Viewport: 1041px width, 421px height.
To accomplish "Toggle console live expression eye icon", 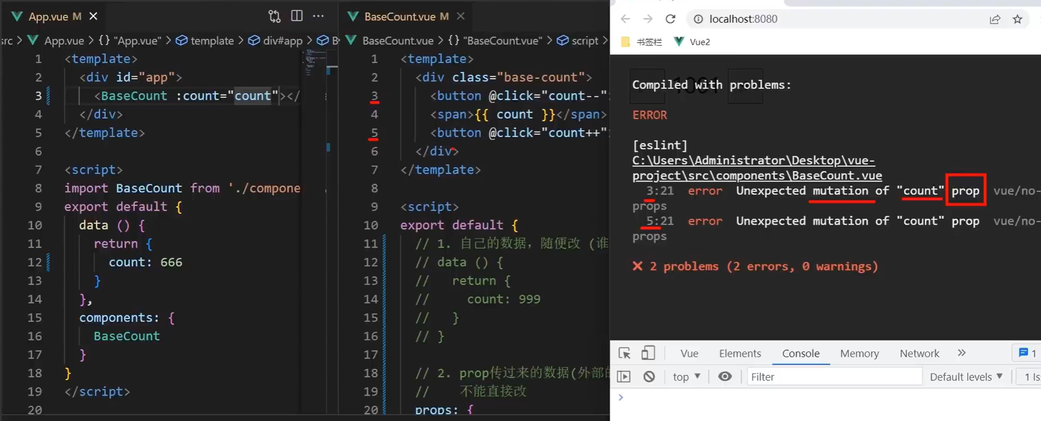I will tap(725, 377).
